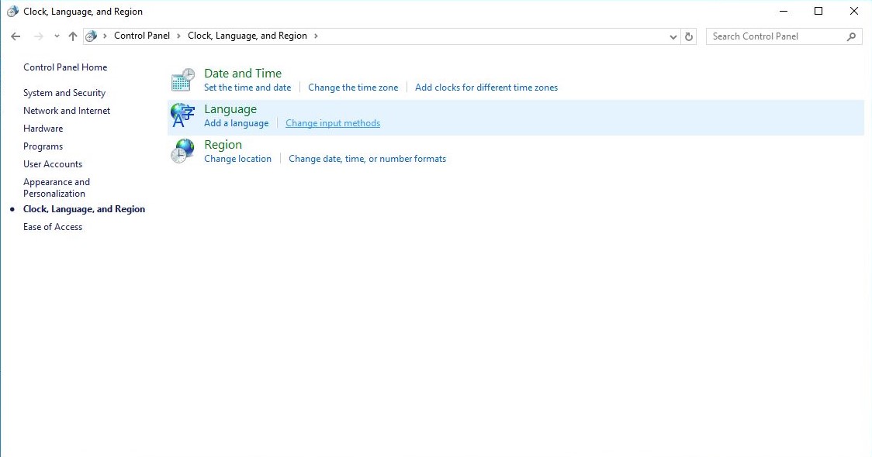872x457 pixels.
Task: Click the Region globe and clock icon
Action: 182,151
